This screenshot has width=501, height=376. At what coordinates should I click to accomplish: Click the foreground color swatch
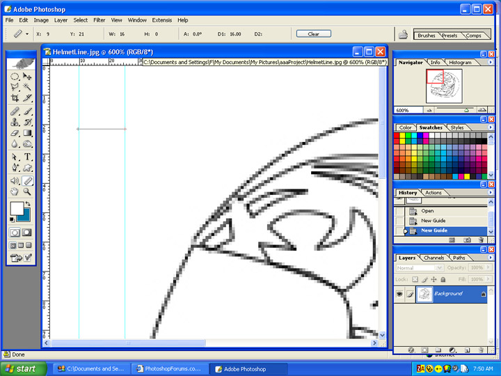tap(15, 209)
